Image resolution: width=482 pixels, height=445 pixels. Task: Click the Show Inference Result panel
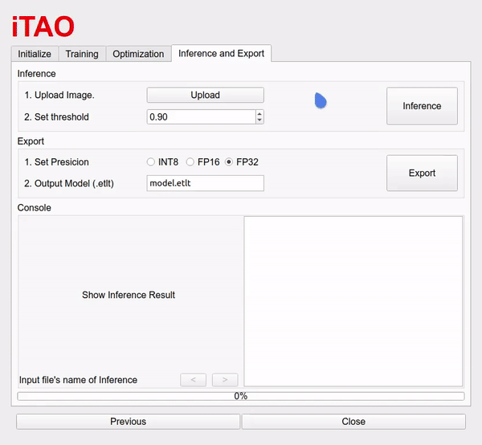(x=129, y=295)
